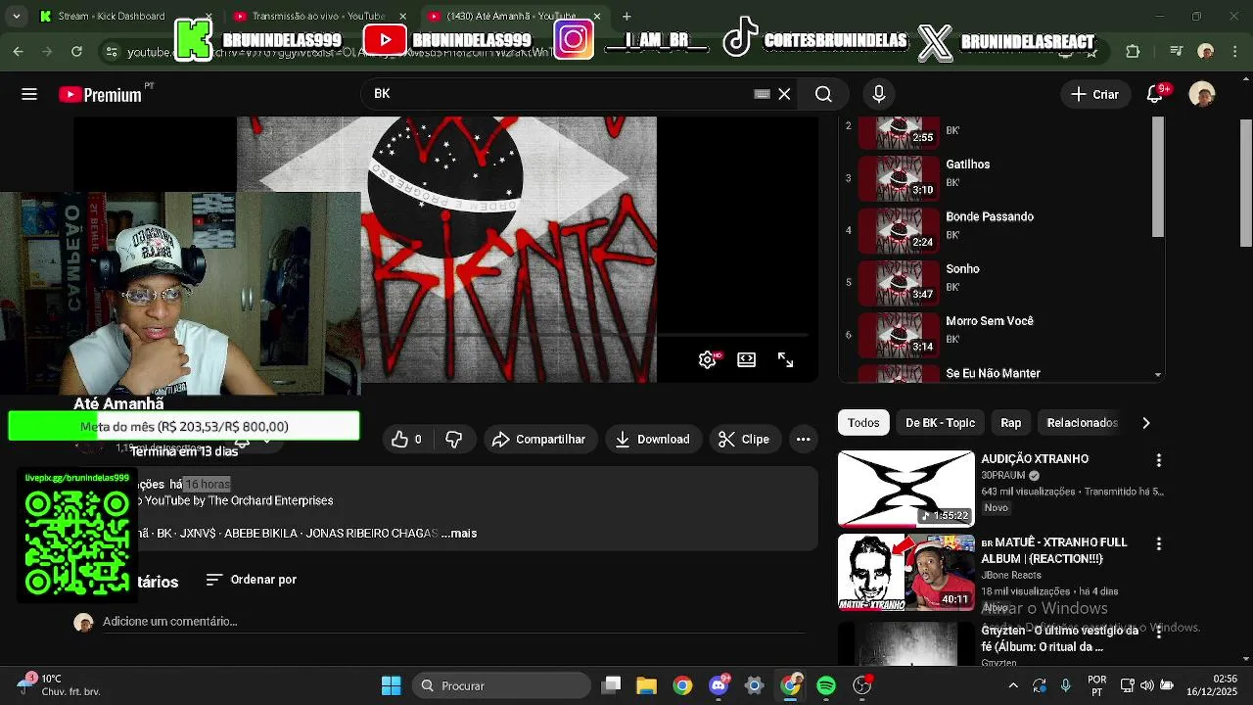Play Morro Sem Você playlist track

click(998, 334)
